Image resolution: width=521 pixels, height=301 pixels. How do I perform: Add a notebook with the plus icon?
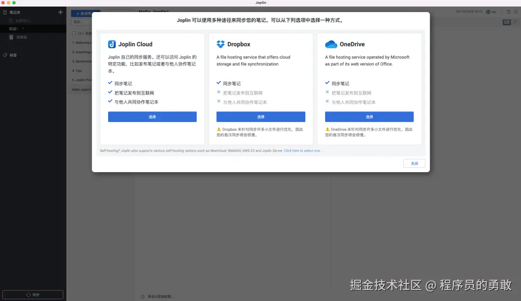coord(60,13)
